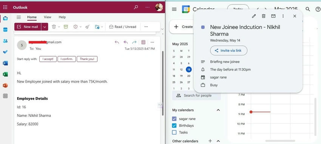Expand the Outlook ribbon chevron

pyautogui.click(x=162, y=29)
